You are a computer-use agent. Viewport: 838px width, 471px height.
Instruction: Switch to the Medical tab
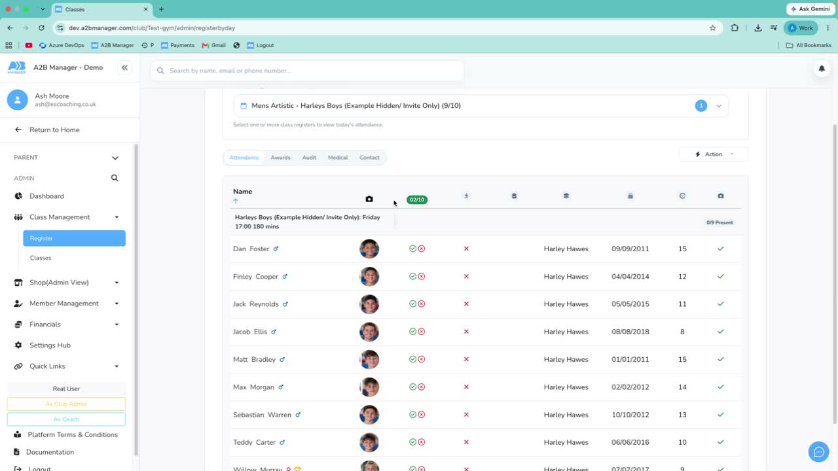tap(338, 158)
